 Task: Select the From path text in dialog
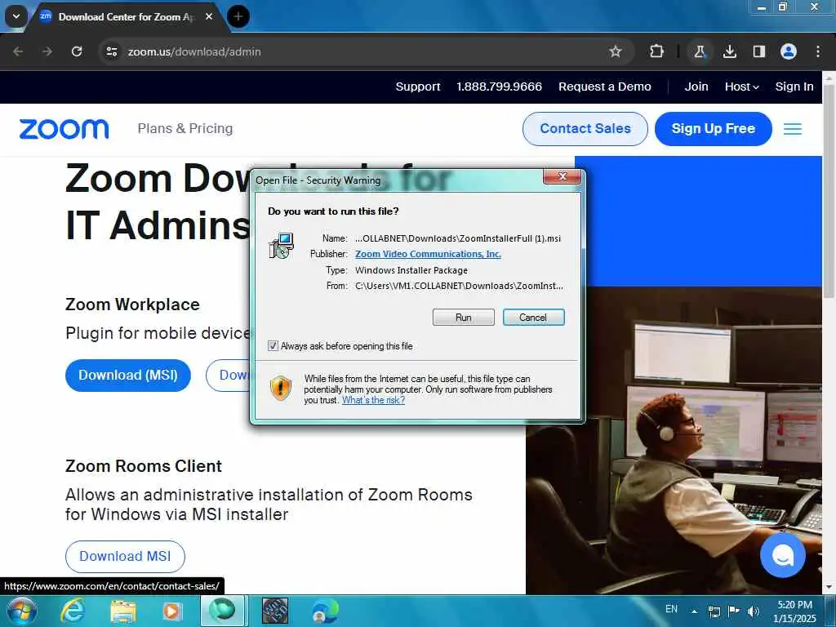459,286
